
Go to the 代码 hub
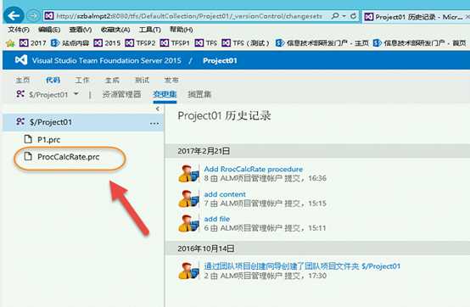click(53, 80)
